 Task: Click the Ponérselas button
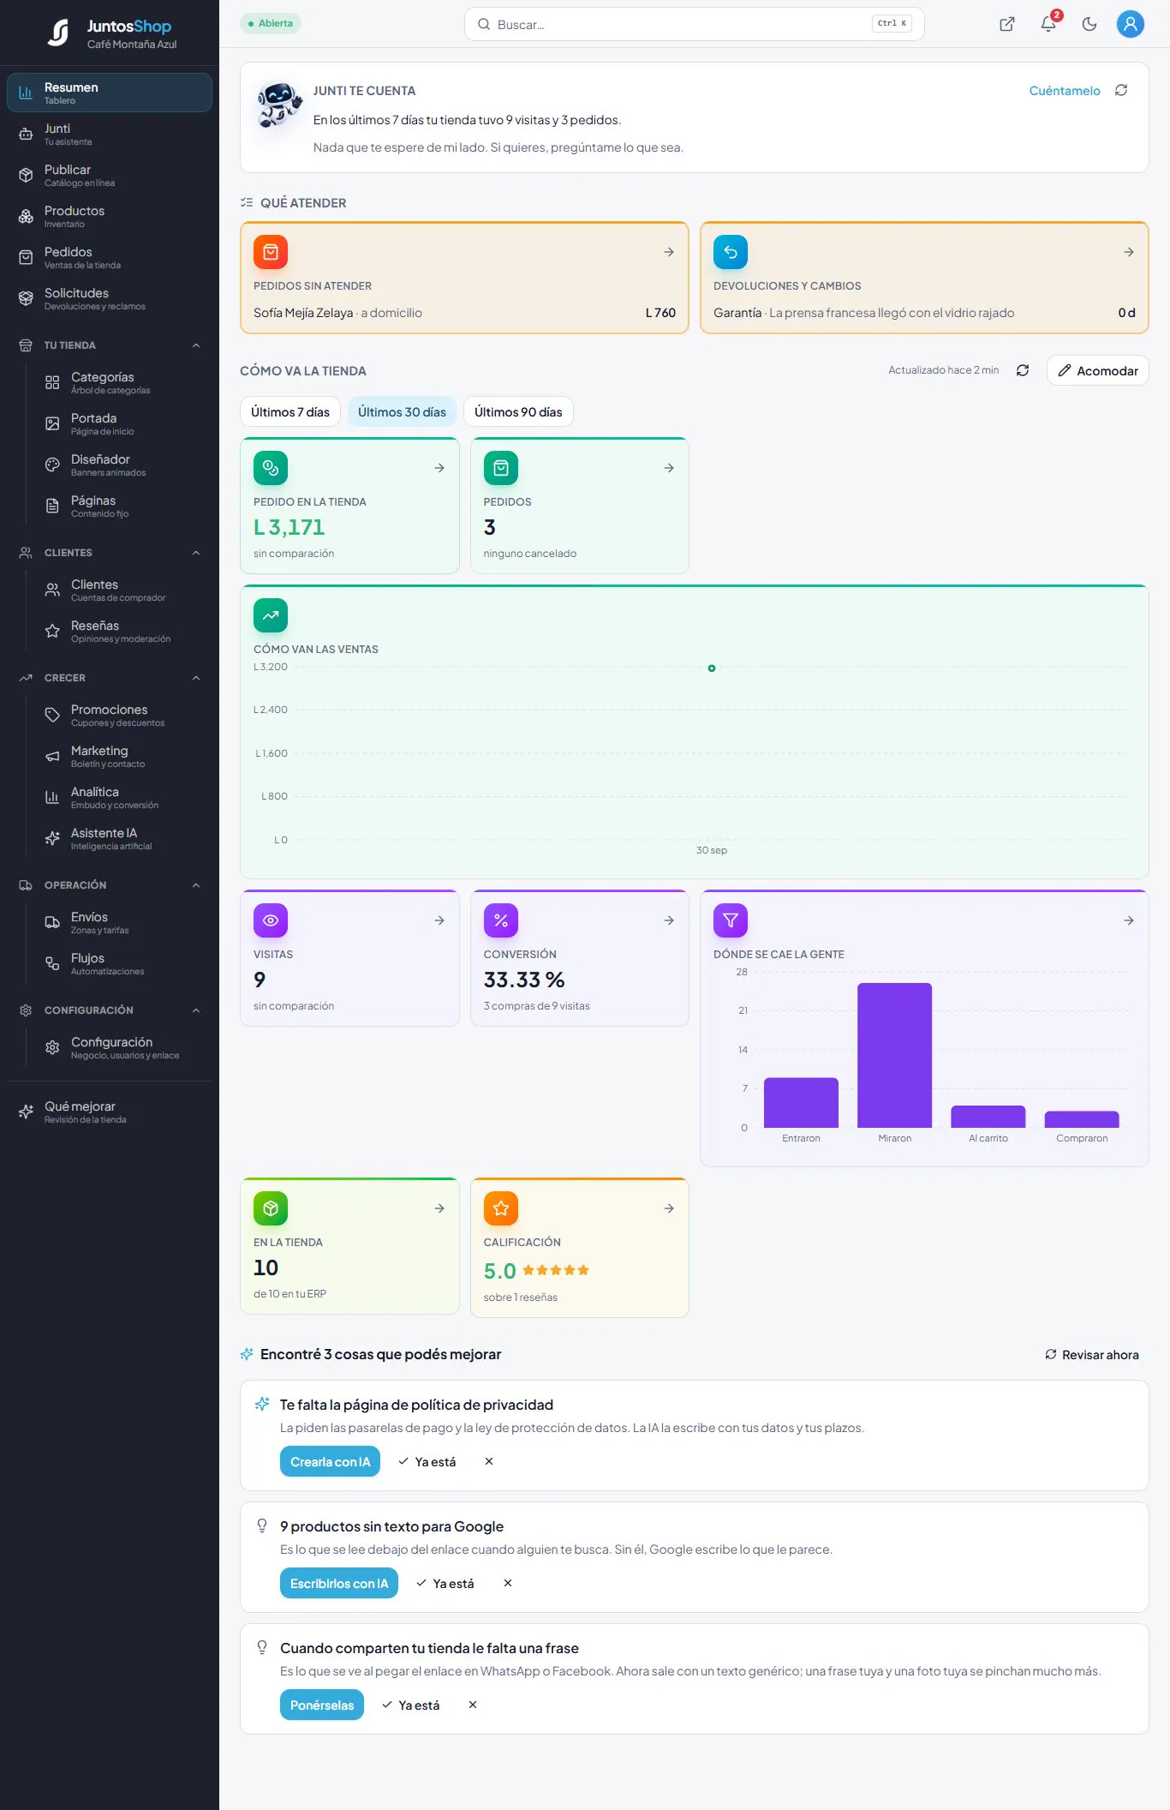322,1705
